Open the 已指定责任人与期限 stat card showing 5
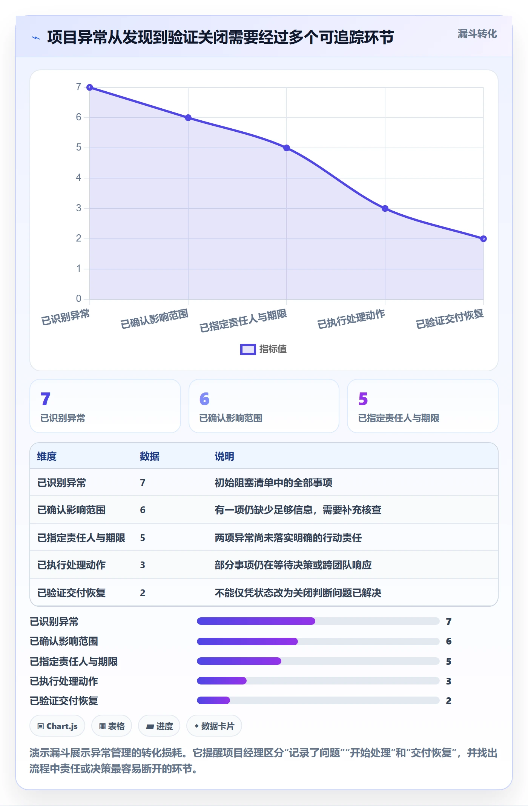This screenshot has height=806, width=528. click(423, 406)
